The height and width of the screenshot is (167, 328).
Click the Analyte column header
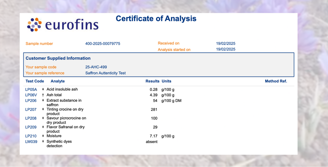click(x=58, y=81)
